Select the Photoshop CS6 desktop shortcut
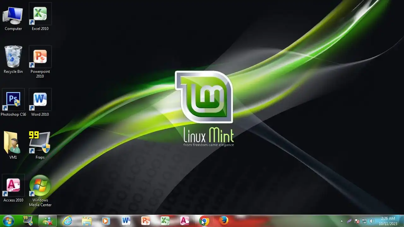 13,103
